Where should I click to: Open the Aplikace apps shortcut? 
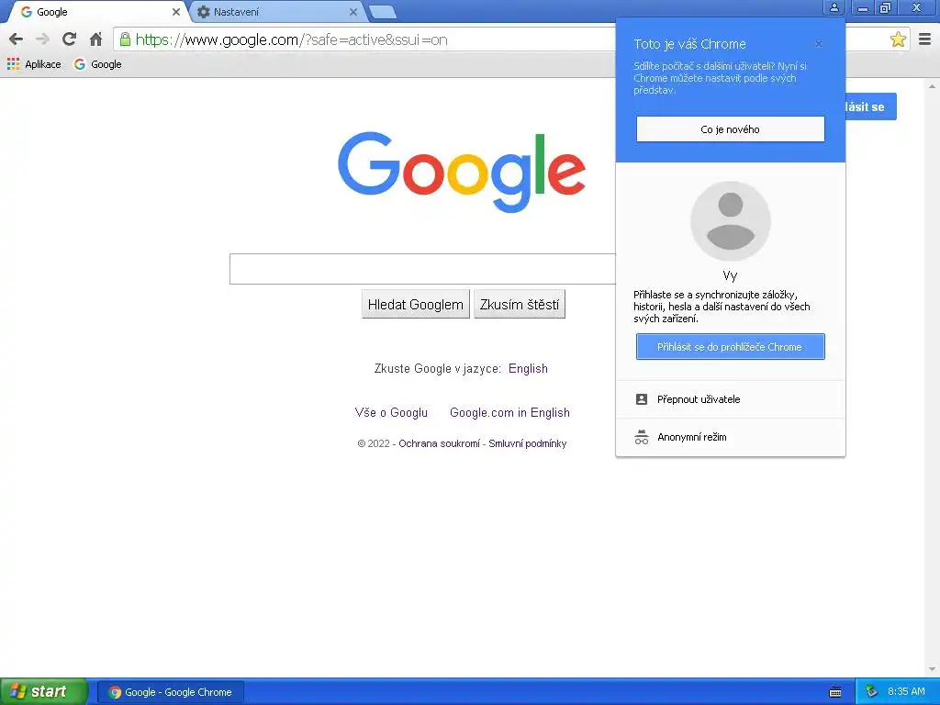34,64
